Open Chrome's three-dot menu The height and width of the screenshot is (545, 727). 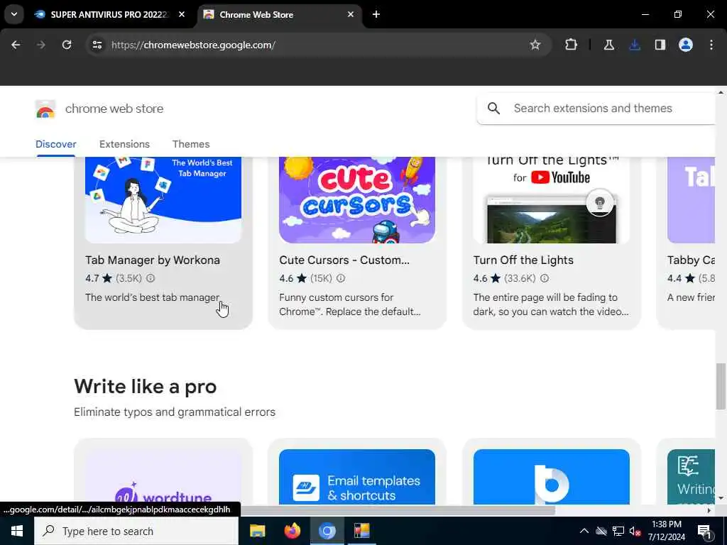click(x=711, y=45)
